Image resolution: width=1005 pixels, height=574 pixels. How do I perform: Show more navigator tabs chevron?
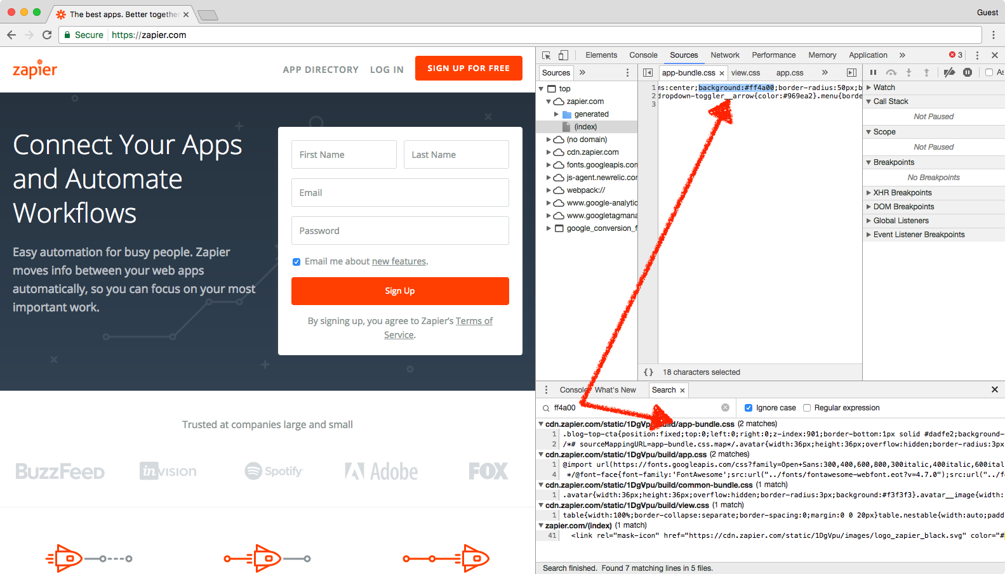click(582, 72)
